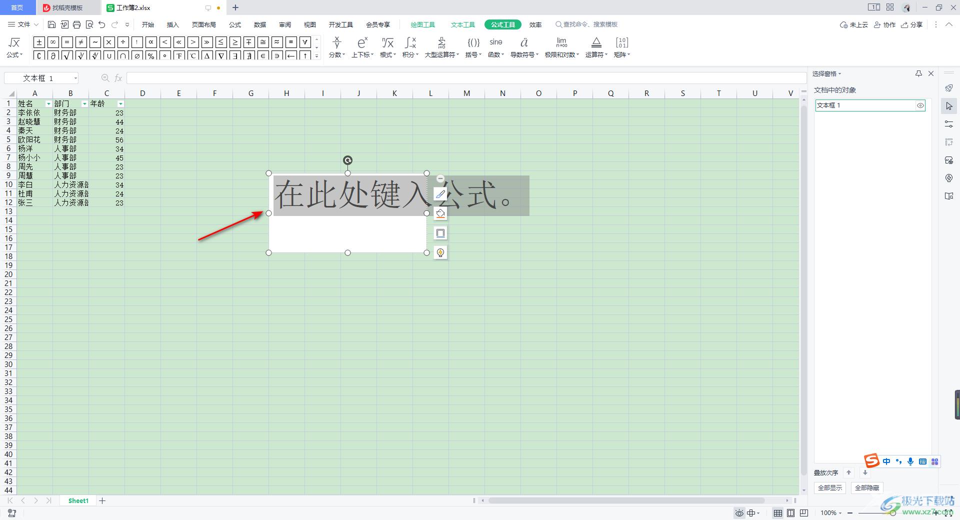Click the rotation handle above textbox
This screenshot has height=520, width=960.
pos(347,160)
